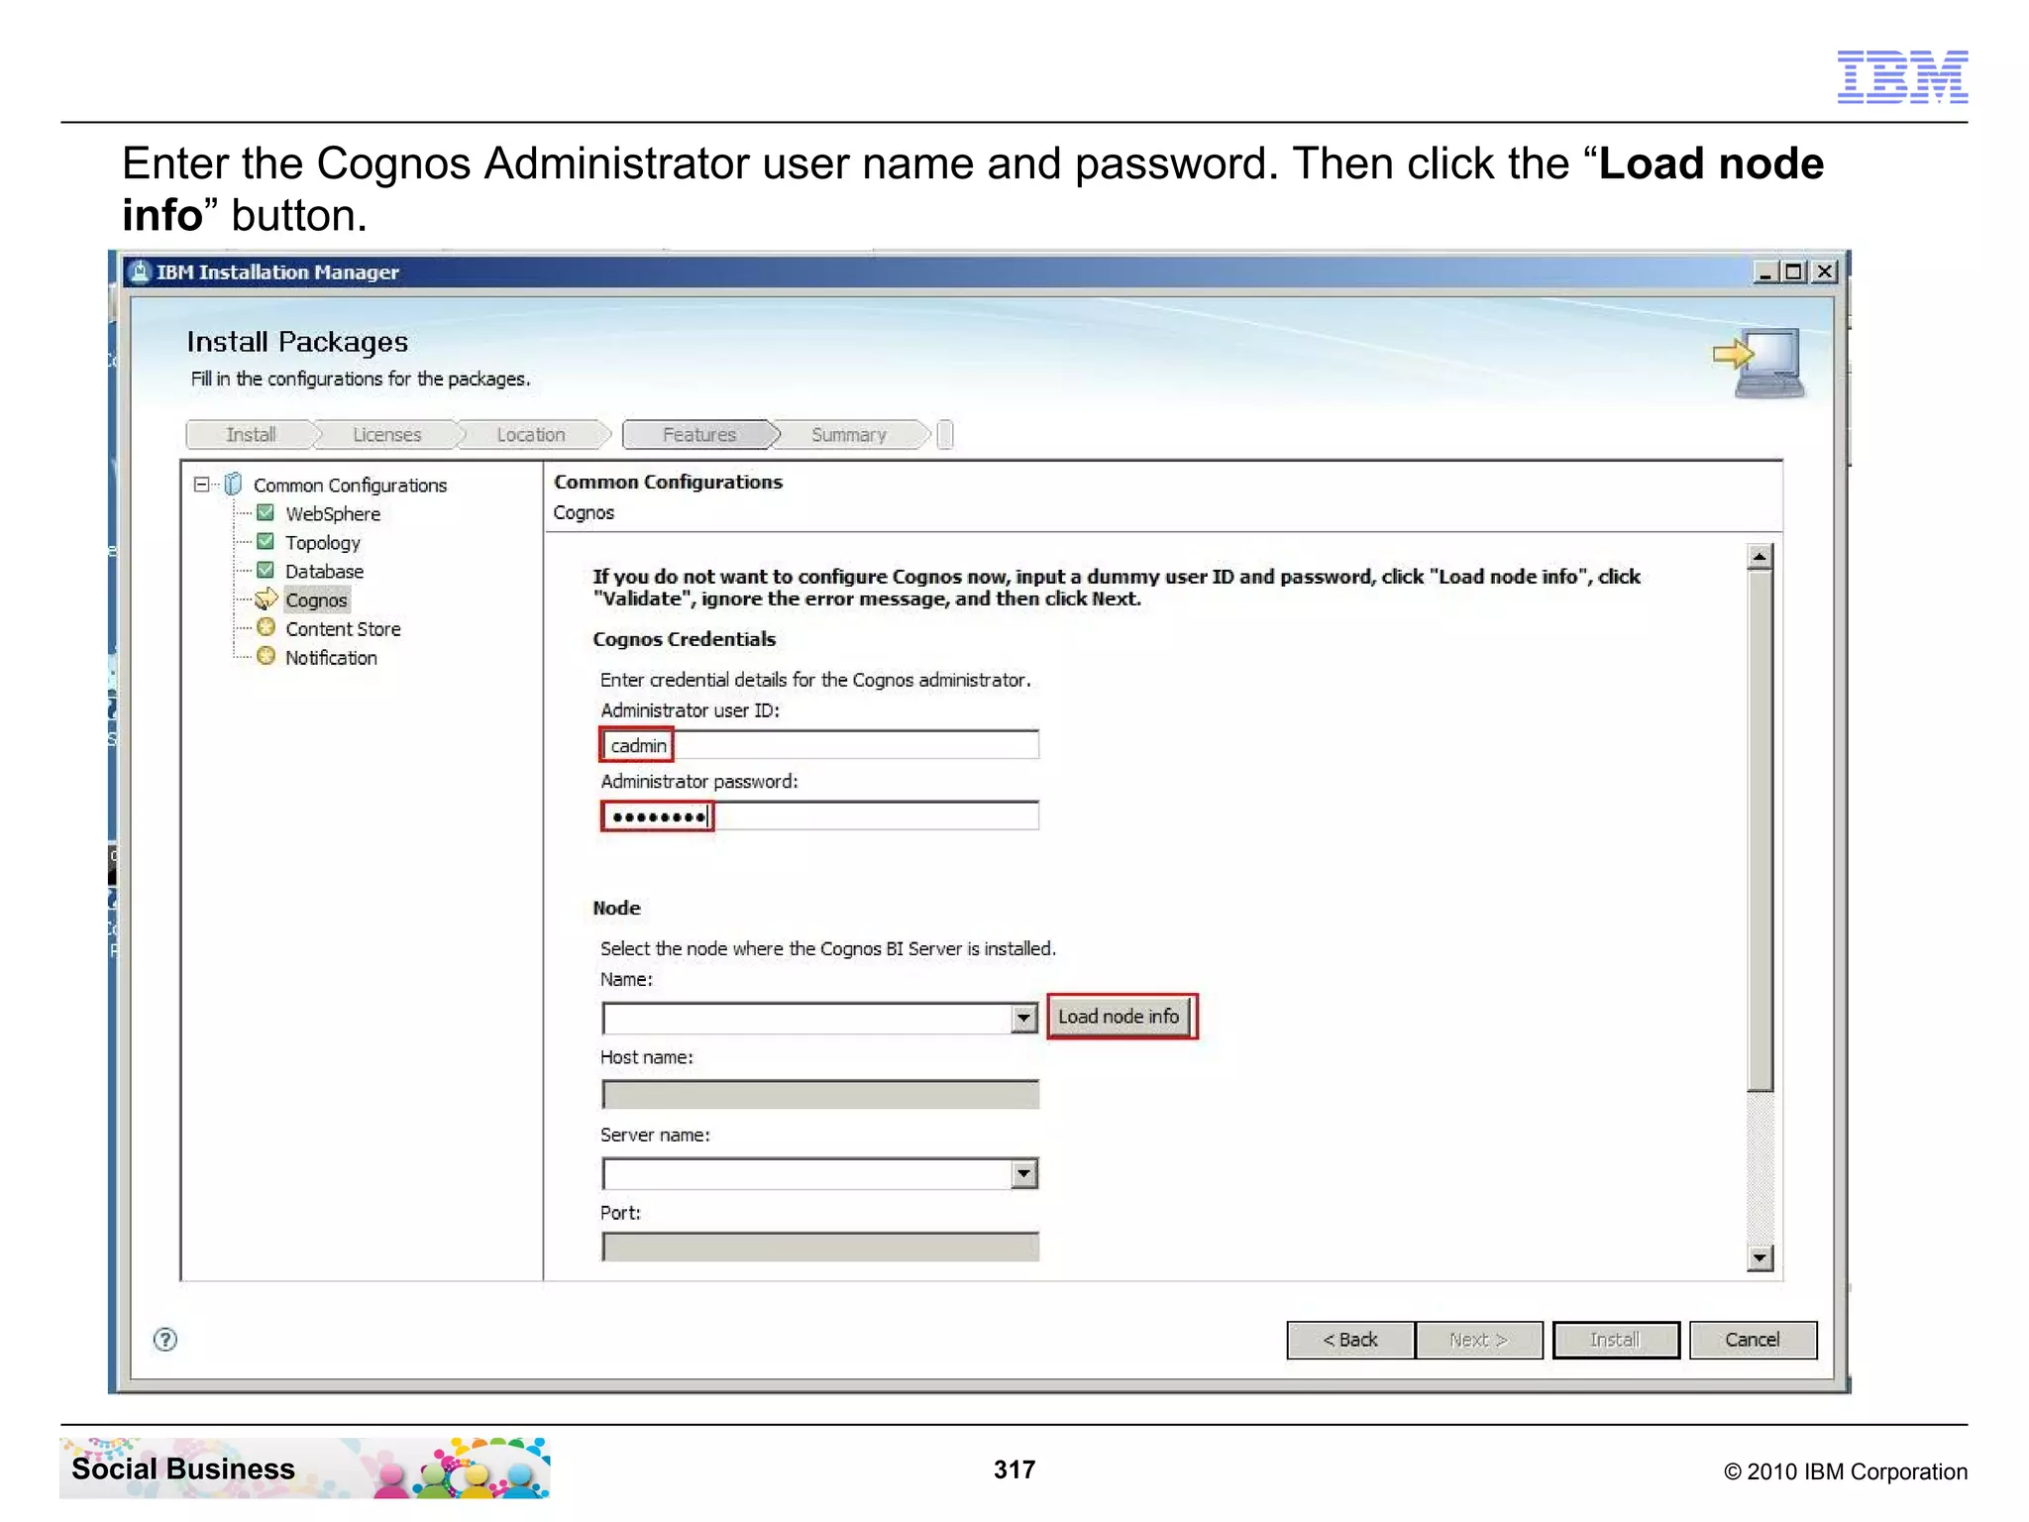Select the Common Configurations tree root label
The width and height of the screenshot is (2029, 1522).
pos(351,486)
